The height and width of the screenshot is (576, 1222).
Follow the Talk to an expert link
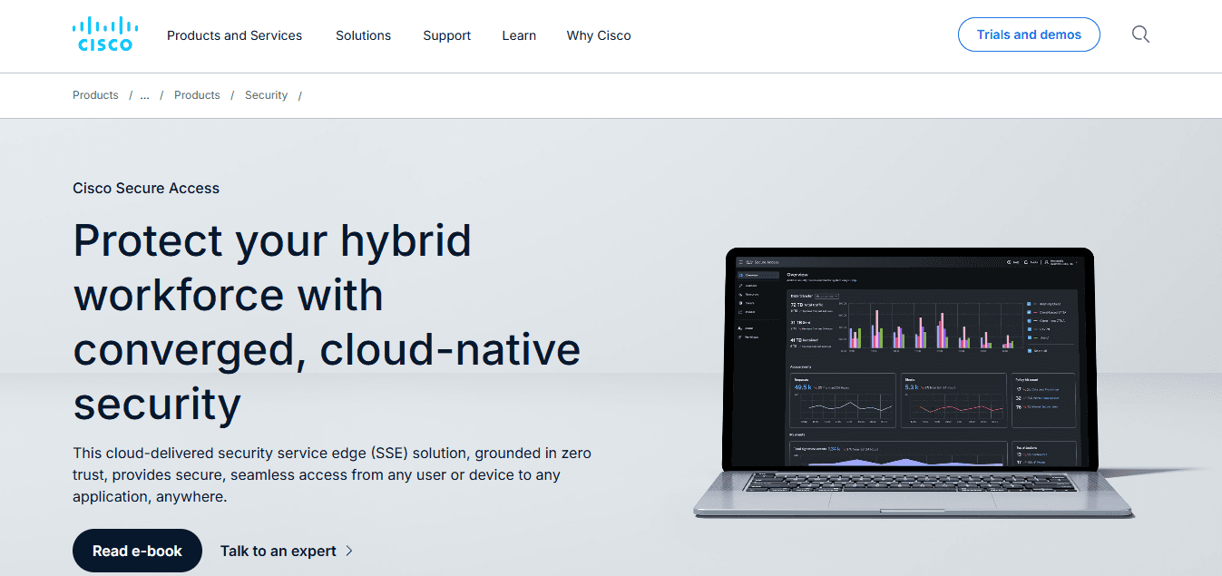pyautogui.click(x=287, y=551)
